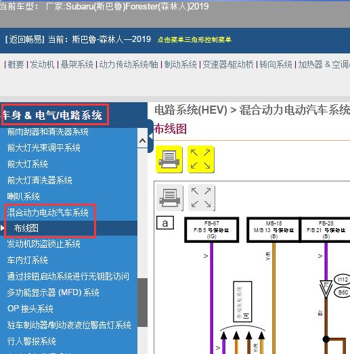Screen dimensions: 350x354
Task: Select 多功能显示器 (MFD) 系统 item
Action: (x=53, y=292)
